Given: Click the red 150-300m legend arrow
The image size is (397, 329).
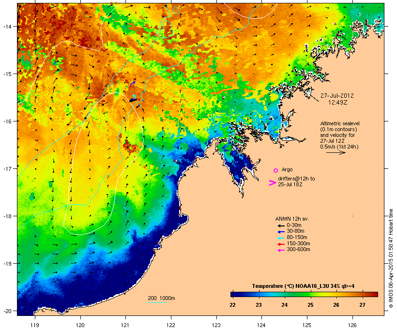Looking at the screenshot, I should click(281, 244).
